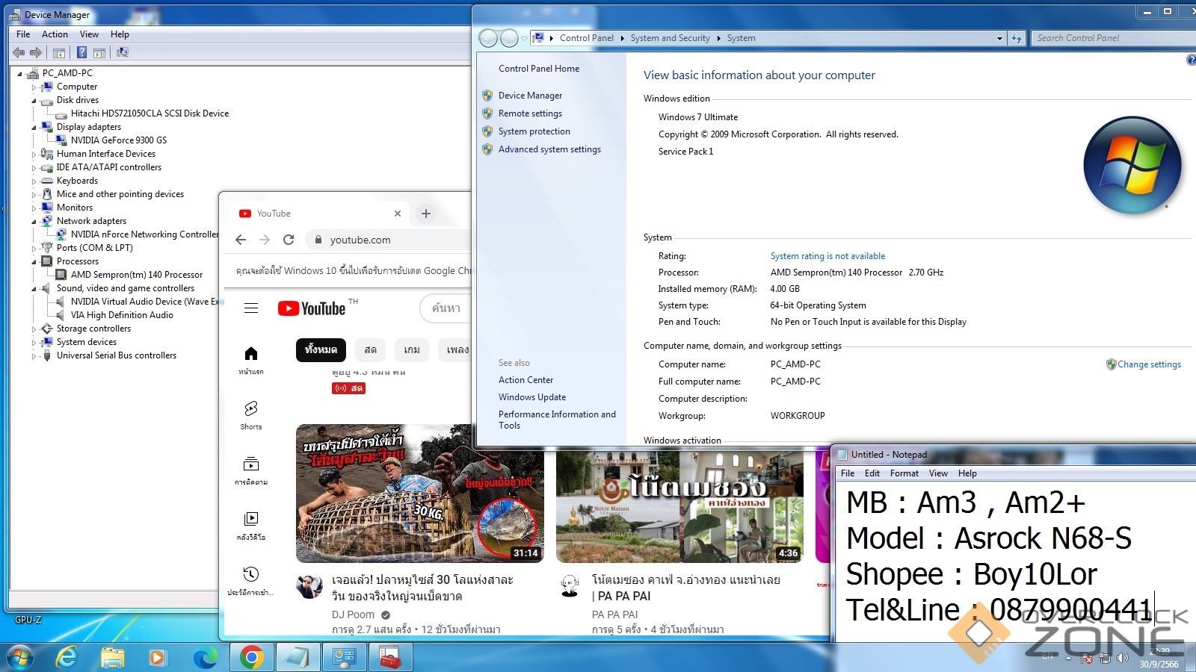Click System rating is not available link

827,256
